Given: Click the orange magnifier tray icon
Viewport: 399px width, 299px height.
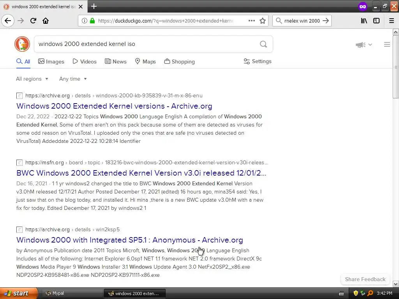Looking at the screenshot, I should click(370, 294).
